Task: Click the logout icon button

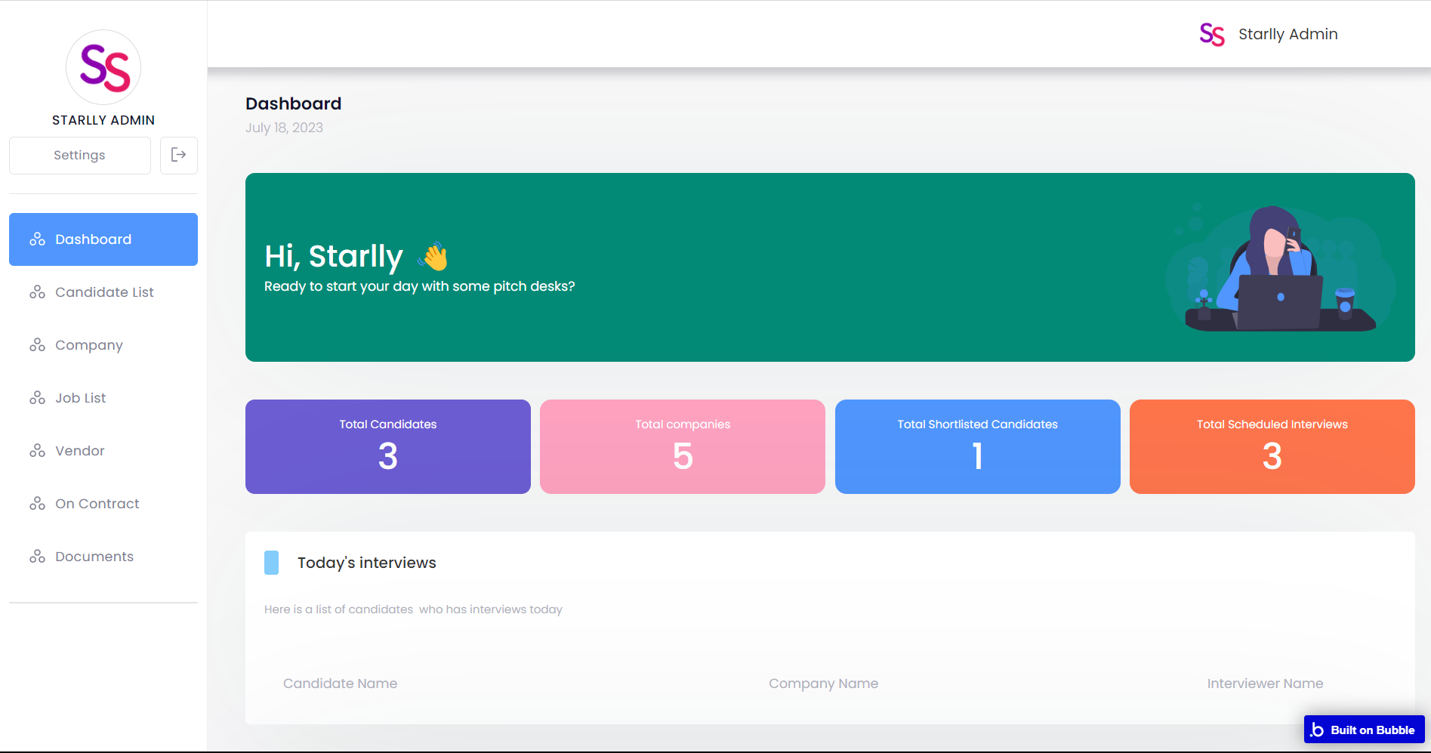Action: pos(179,155)
